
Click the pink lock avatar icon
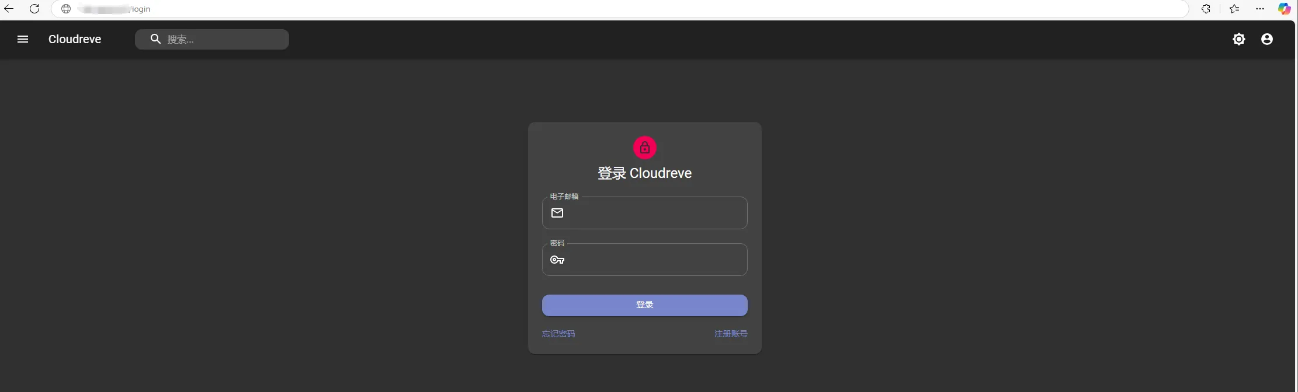[x=645, y=148]
